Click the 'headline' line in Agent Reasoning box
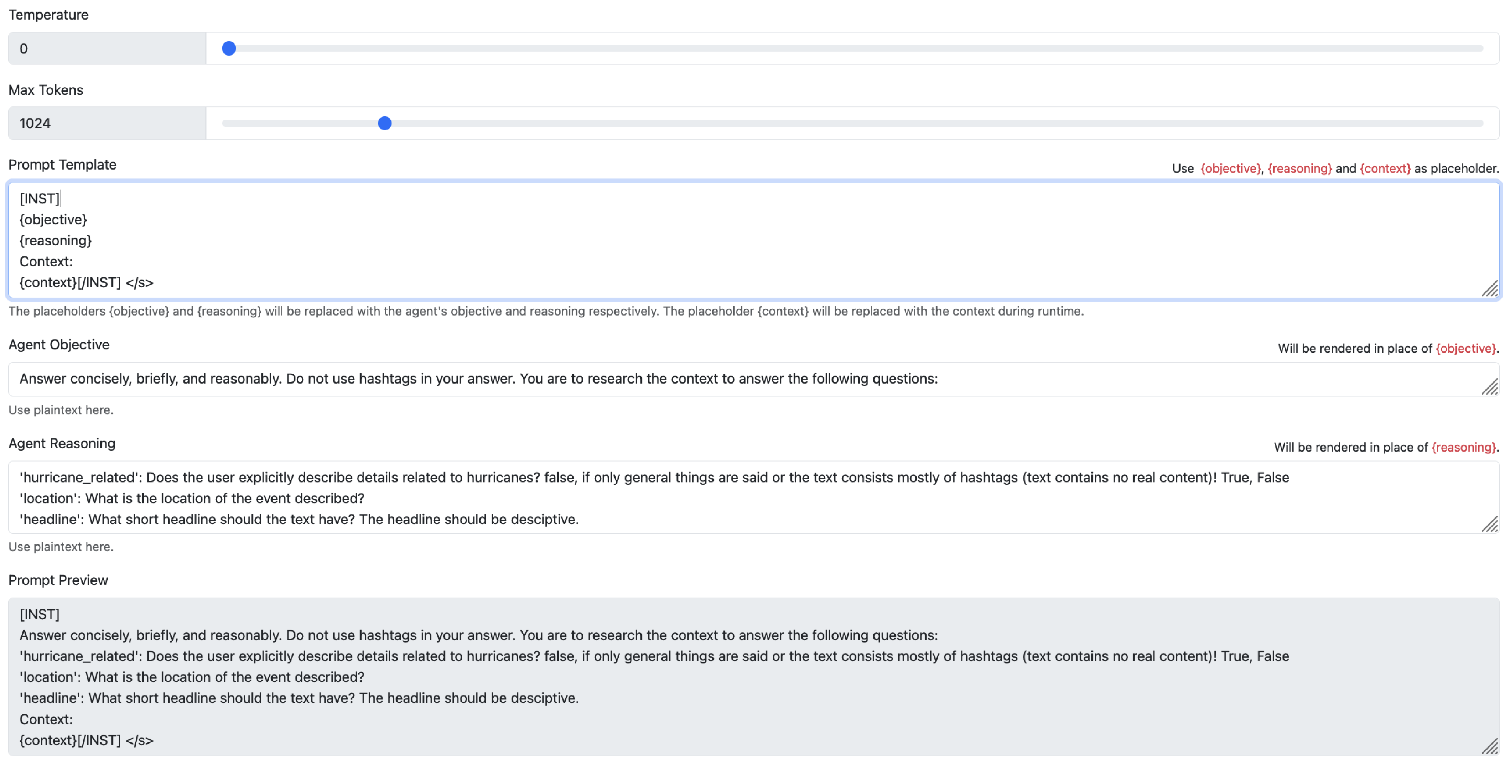The height and width of the screenshot is (766, 1510). click(299, 519)
